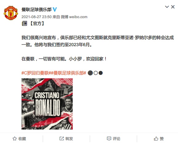Viewport: 178px width, 144px height.
Task: Click the Manchester United crest avatar
Action: pos(11,13)
